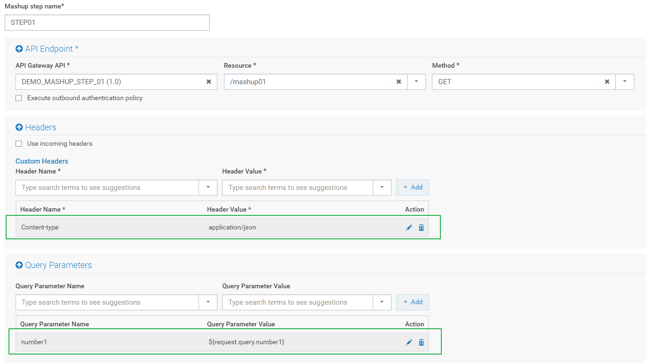
Task: Check Use incoming headers option
Action: (x=19, y=144)
